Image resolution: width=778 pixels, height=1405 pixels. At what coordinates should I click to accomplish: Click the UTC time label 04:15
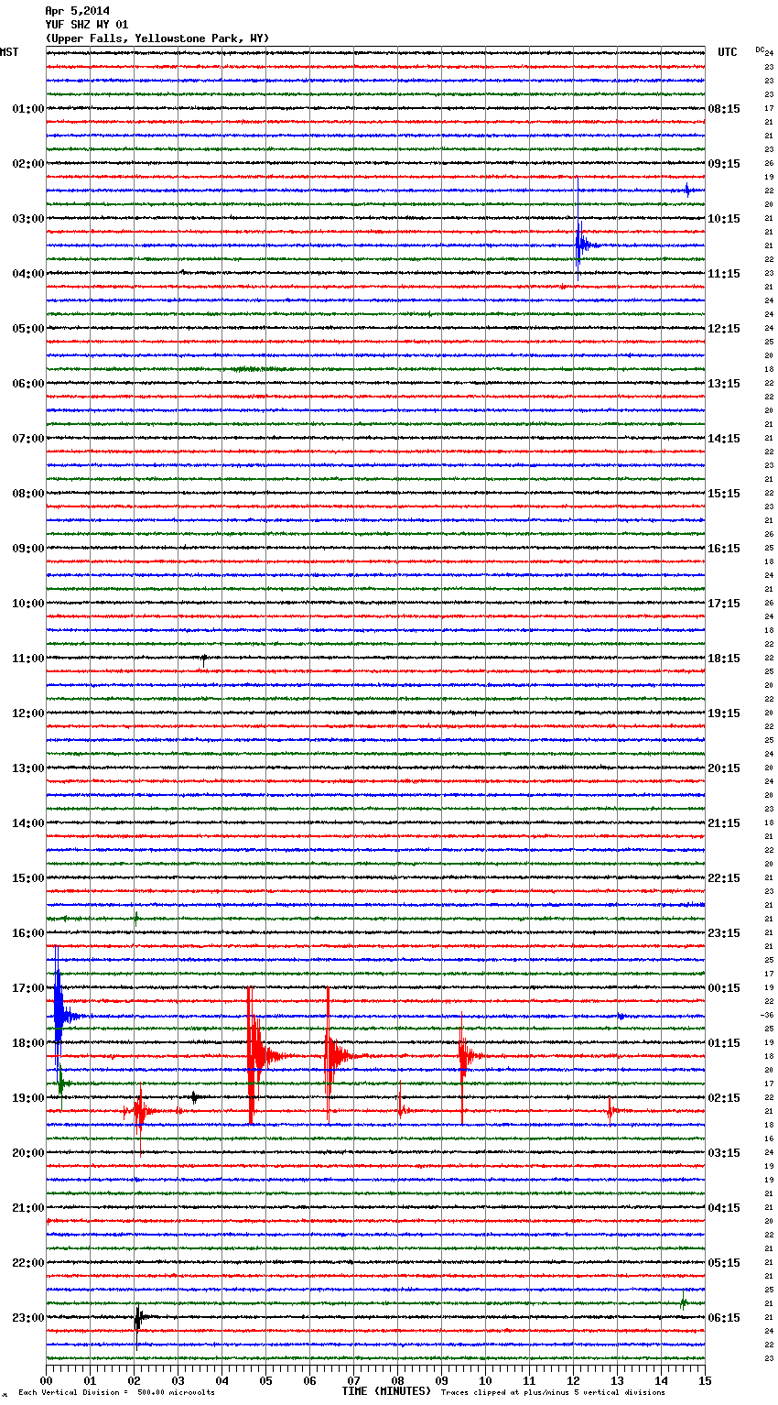724,1208
